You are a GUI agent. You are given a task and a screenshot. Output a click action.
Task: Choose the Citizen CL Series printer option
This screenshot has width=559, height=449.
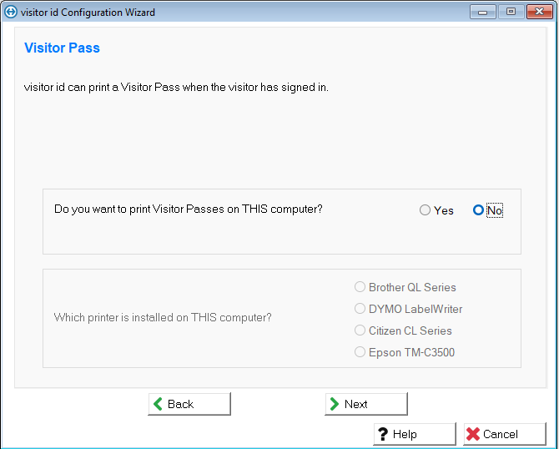coord(360,330)
